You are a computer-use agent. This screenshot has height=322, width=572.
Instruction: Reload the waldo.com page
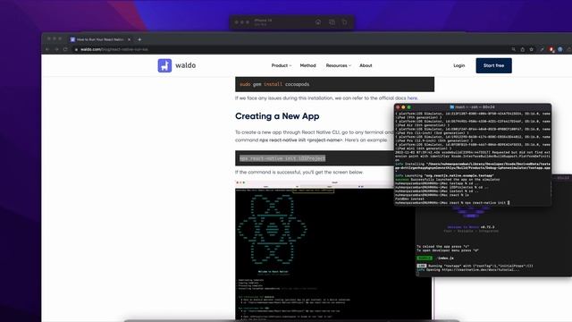coord(65,49)
